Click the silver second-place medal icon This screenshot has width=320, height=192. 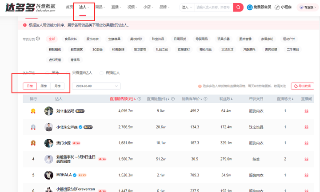[x=33, y=127]
